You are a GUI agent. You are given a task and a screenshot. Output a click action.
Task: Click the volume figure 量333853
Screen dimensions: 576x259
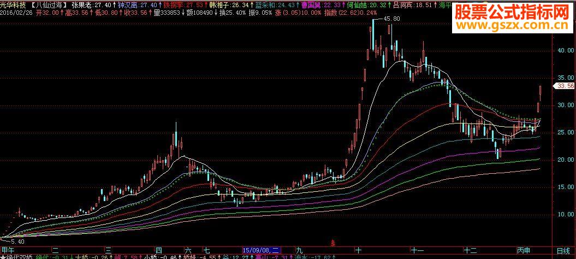coord(167,13)
